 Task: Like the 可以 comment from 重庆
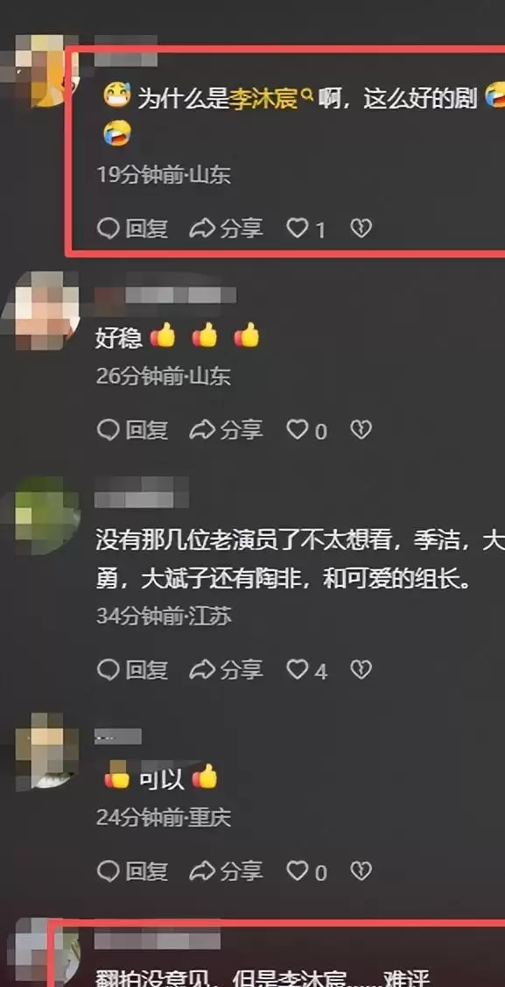coord(307,871)
